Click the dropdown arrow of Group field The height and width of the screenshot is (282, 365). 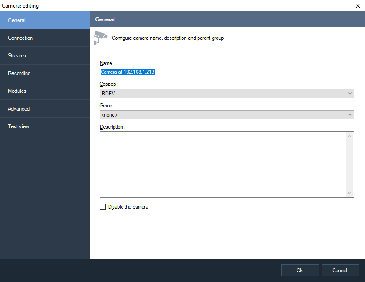(x=350, y=115)
